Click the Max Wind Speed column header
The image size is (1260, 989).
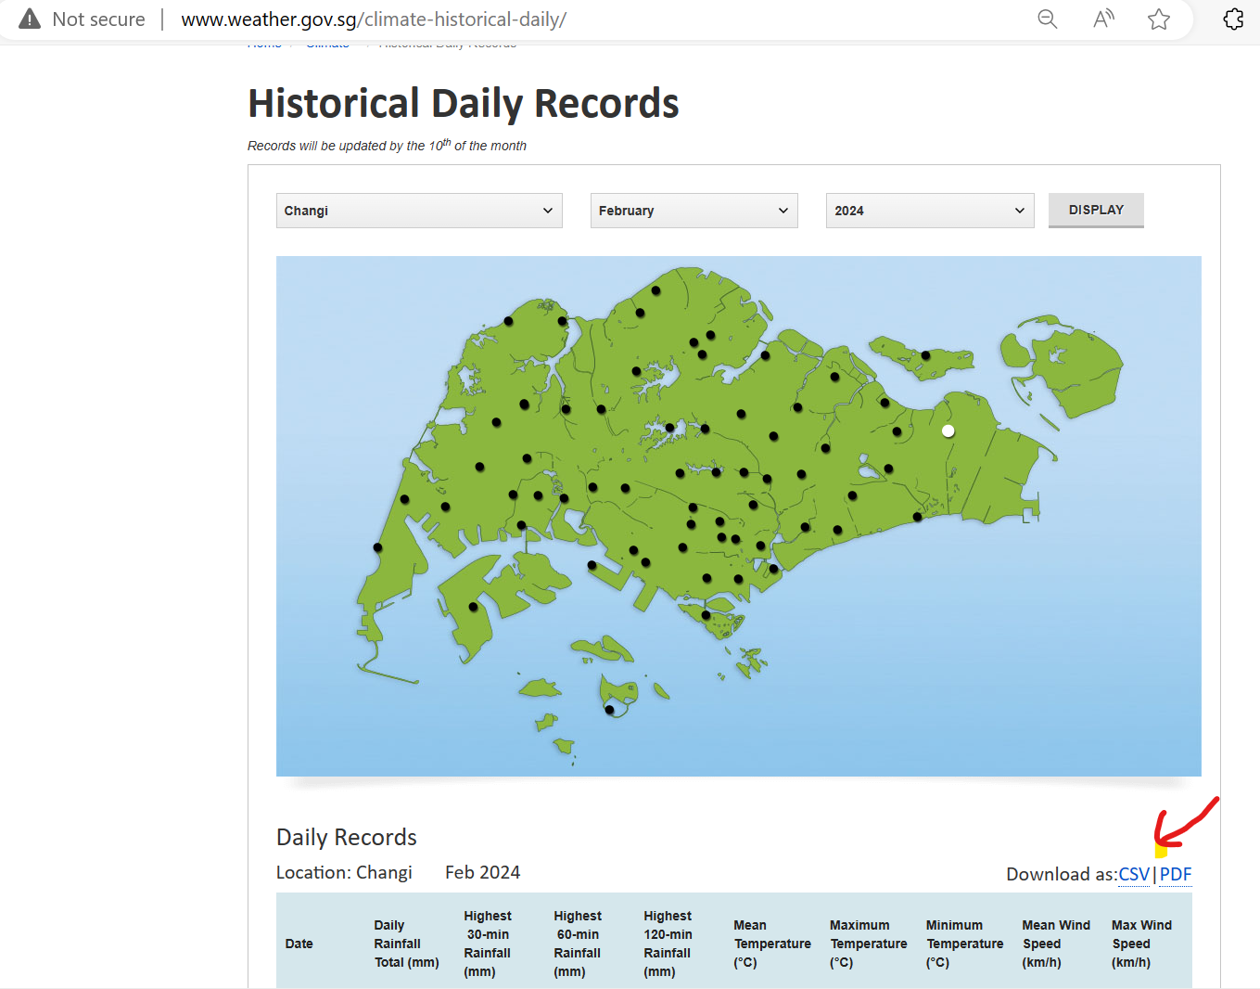(x=1141, y=944)
